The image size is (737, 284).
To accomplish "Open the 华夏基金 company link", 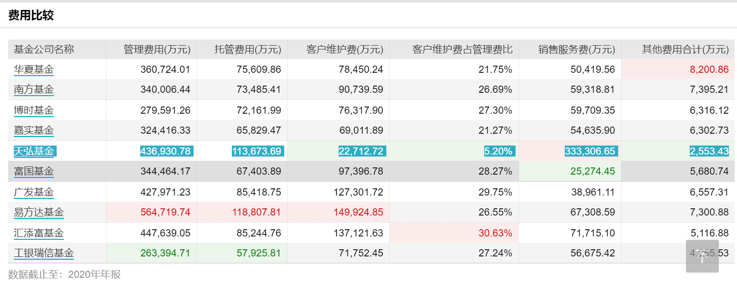I will (x=34, y=69).
